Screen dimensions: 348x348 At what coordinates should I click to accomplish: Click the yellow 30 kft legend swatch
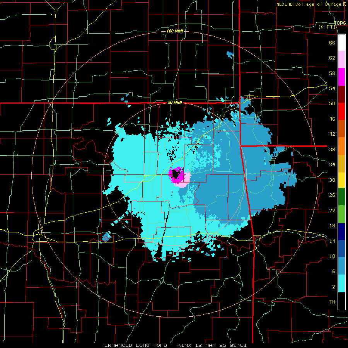click(341, 180)
